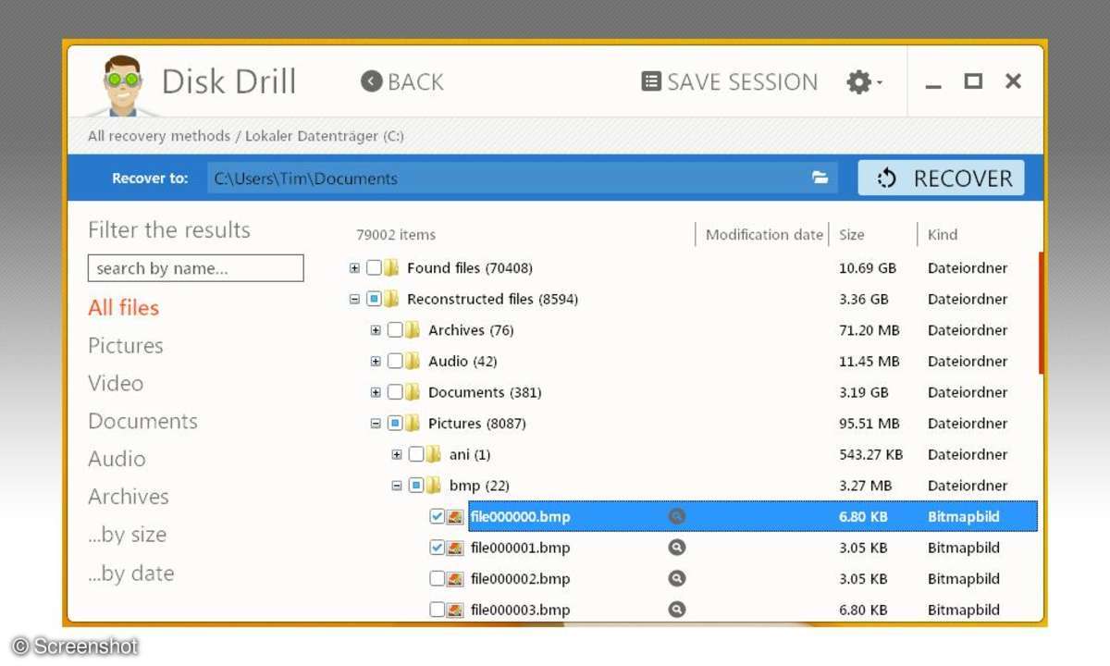Expand the ani (1) folder

pyautogui.click(x=397, y=454)
